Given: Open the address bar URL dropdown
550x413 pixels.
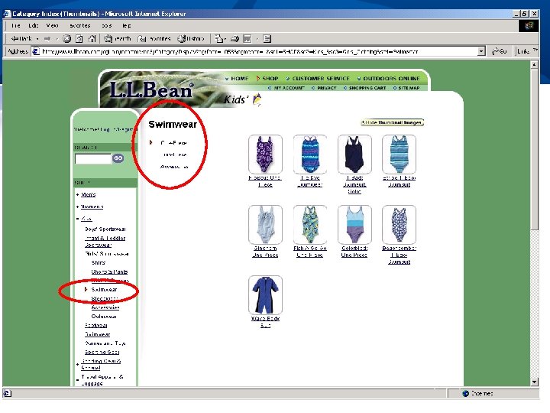Looking at the screenshot, I should click(x=481, y=51).
